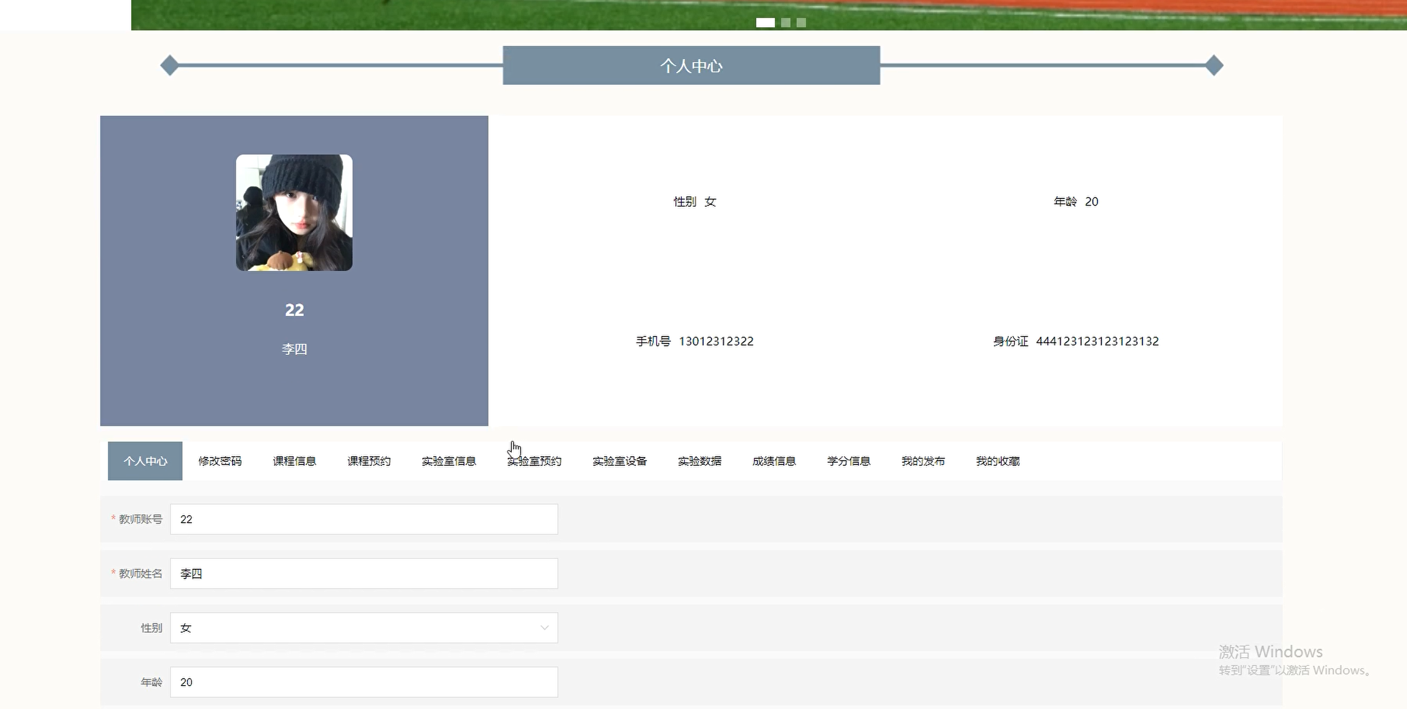1407x709 pixels.
Task: Focus the 教师姓名 input field
Action: (x=364, y=573)
